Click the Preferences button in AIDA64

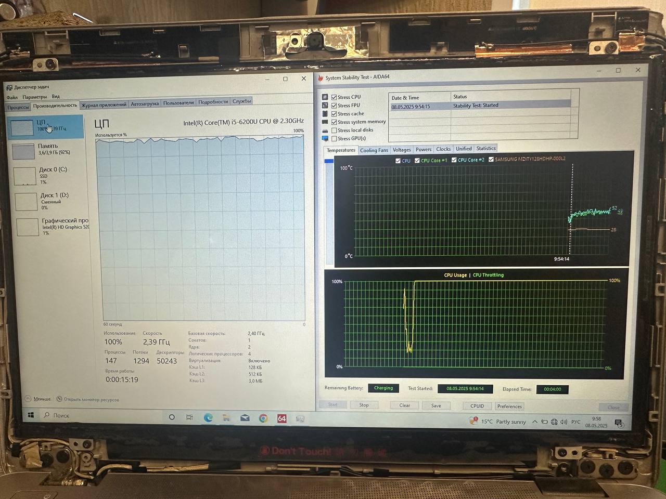(509, 406)
